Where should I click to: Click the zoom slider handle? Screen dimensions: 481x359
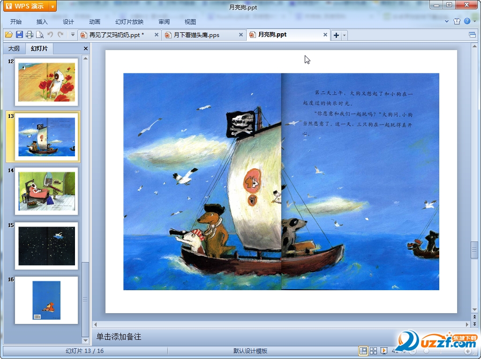(x=426, y=351)
